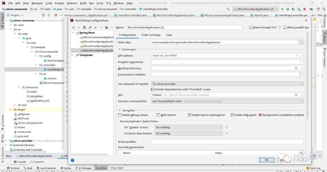Enable debug output checkbox
Screen dimensions: 327x172
pyautogui.click(x=120, y=115)
